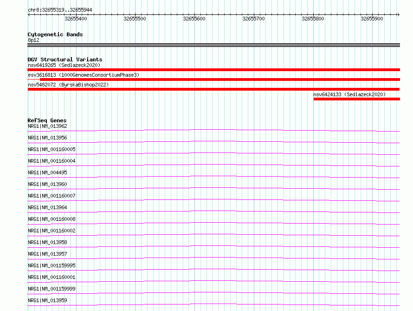Open transcript NRG1|NM_013964
This screenshot has height=311, width=413.
click(47, 207)
